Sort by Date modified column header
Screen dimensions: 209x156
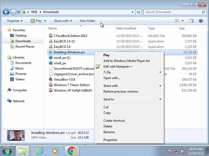coord(126,28)
